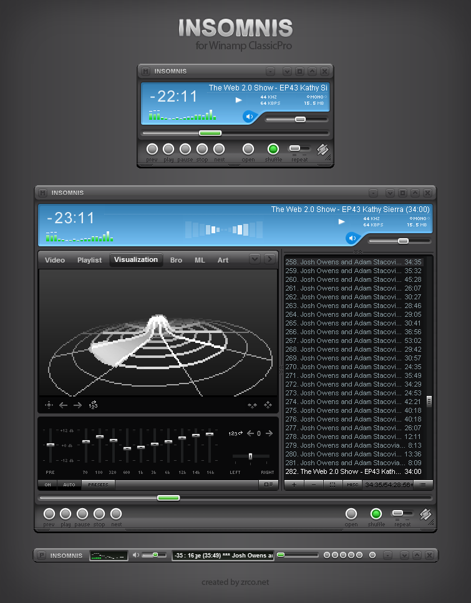Click the prev button in large player
This screenshot has width=471, height=603.
(49, 514)
